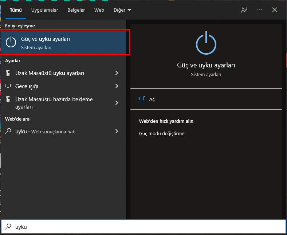Viewport: 287px width, 235px height.
Task: Switch to the Uygulamalar tab
Action: pyautogui.click(x=44, y=10)
